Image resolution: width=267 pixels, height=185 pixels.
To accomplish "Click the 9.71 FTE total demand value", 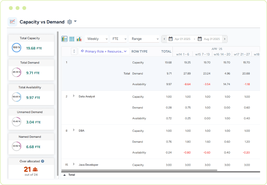I will (x=33, y=73).
